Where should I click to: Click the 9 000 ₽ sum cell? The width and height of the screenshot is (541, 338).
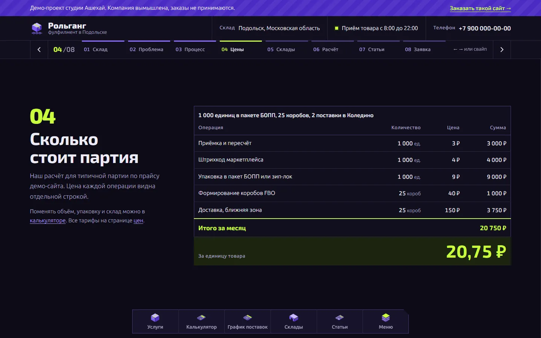tap(497, 177)
